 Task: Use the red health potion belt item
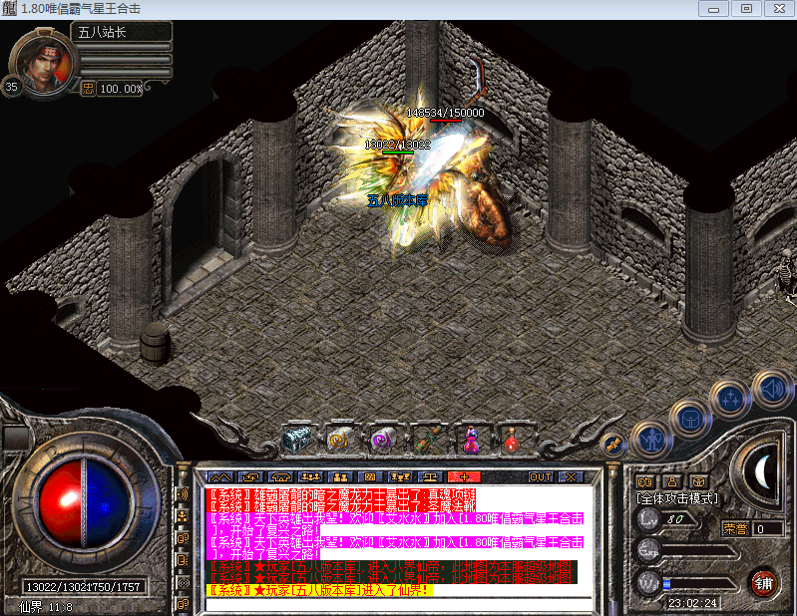(513, 440)
